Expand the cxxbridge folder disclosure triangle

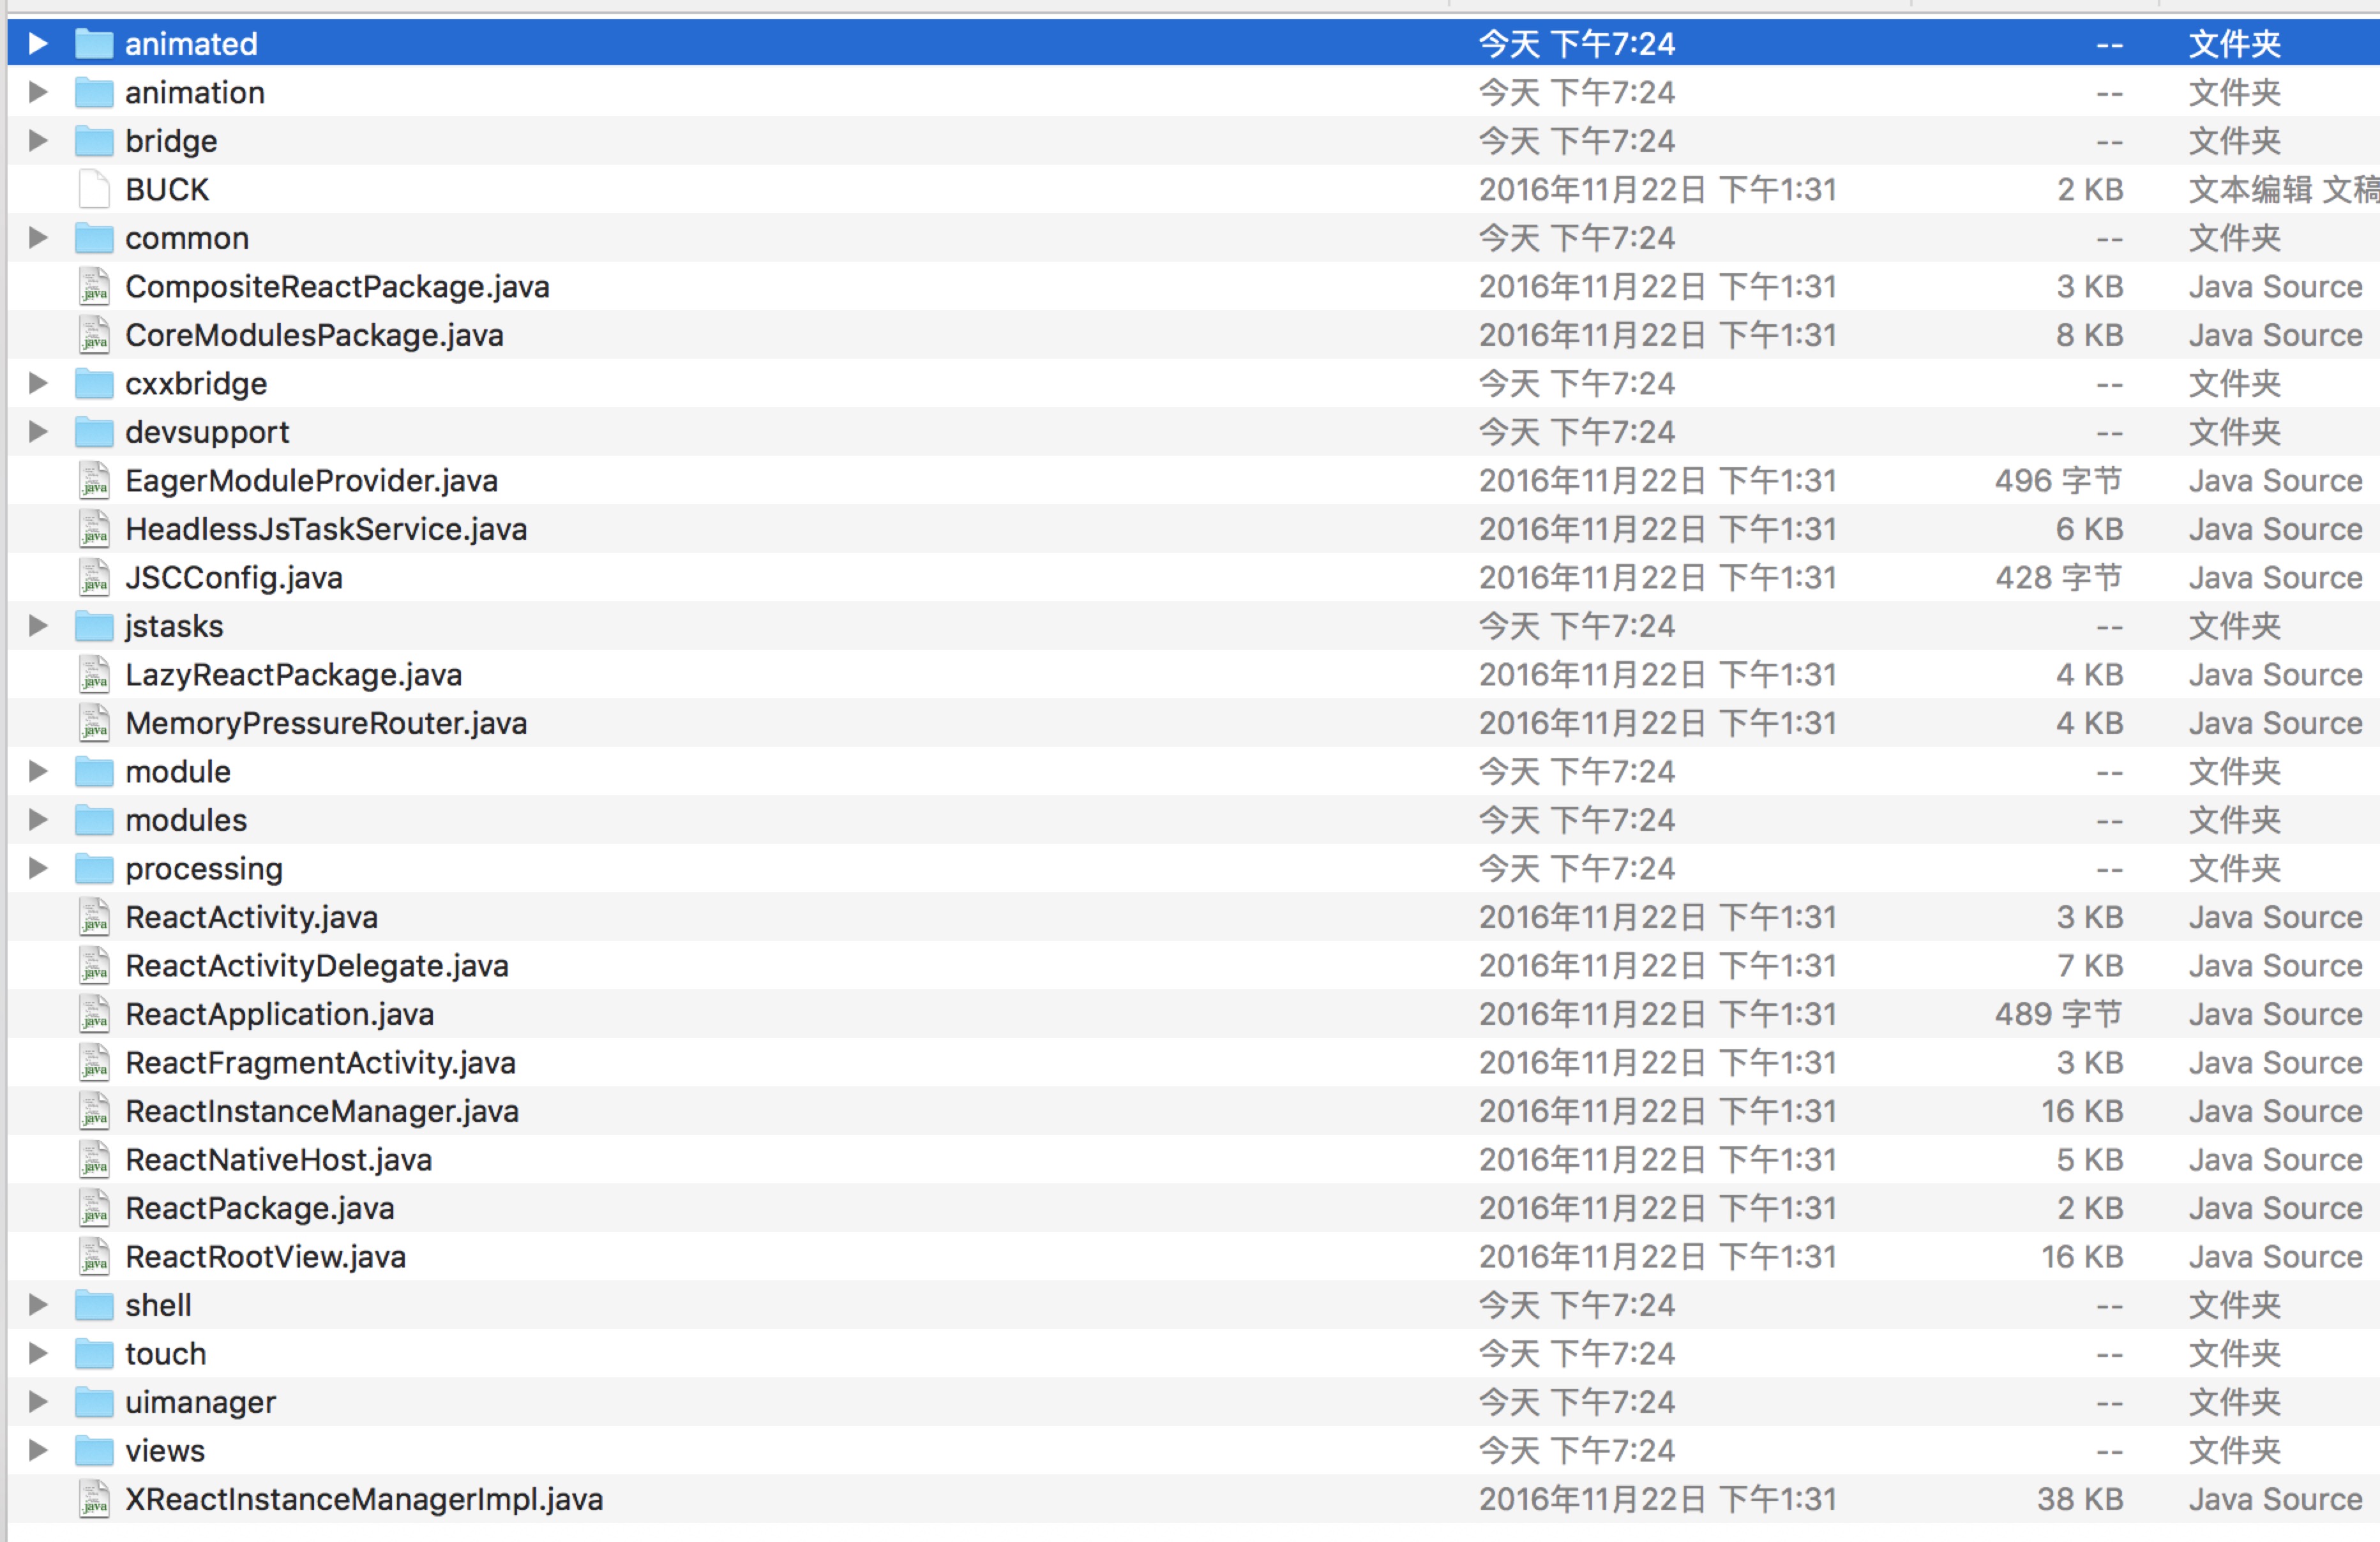coord(38,383)
